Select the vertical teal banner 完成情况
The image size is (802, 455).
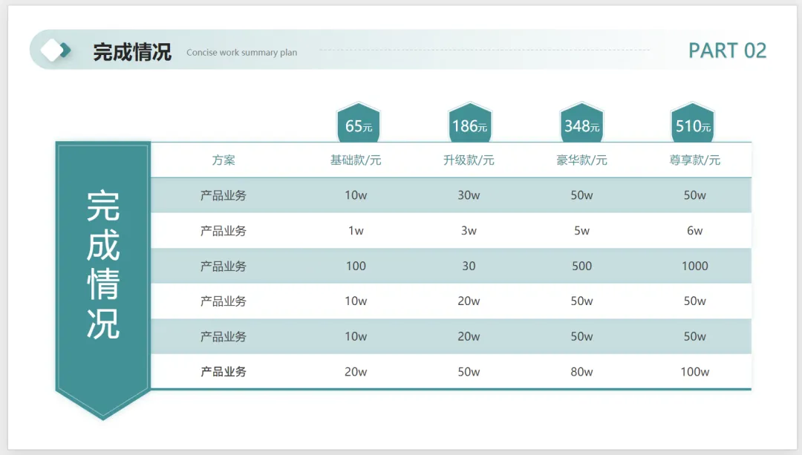click(x=102, y=280)
